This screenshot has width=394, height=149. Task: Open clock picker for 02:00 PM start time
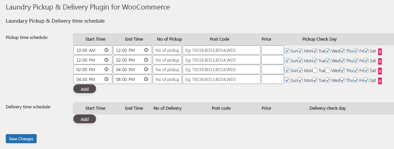[106, 69]
